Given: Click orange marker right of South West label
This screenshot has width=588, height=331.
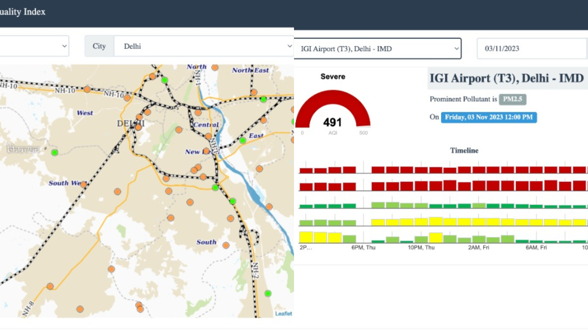Looking at the screenshot, I should coord(83,184).
